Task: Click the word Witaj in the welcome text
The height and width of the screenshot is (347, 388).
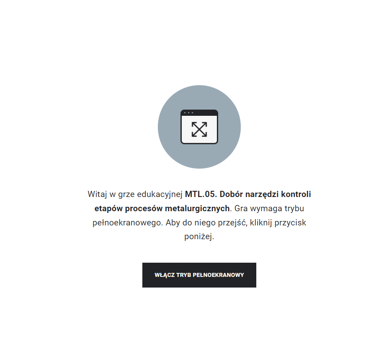Action: [x=97, y=194]
